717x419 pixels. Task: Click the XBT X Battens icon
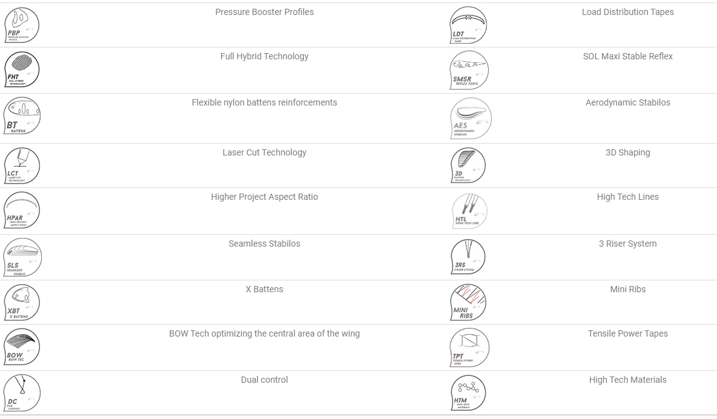[x=21, y=302]
